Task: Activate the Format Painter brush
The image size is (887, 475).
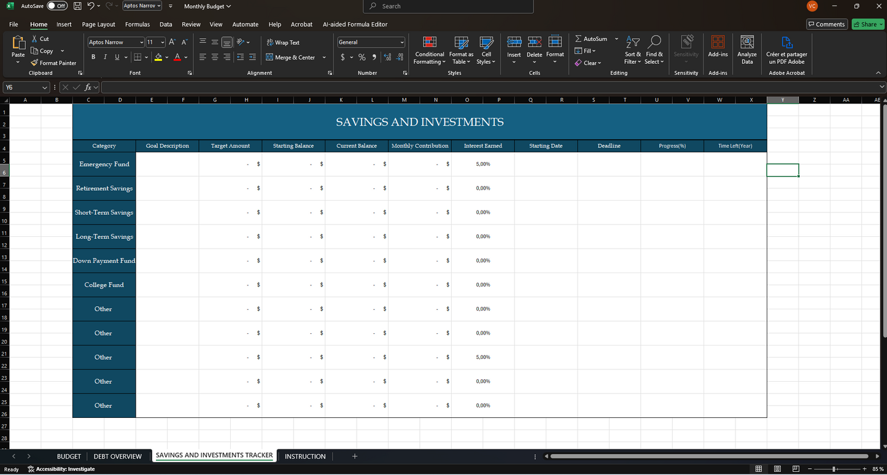Action: pos(34,63)
